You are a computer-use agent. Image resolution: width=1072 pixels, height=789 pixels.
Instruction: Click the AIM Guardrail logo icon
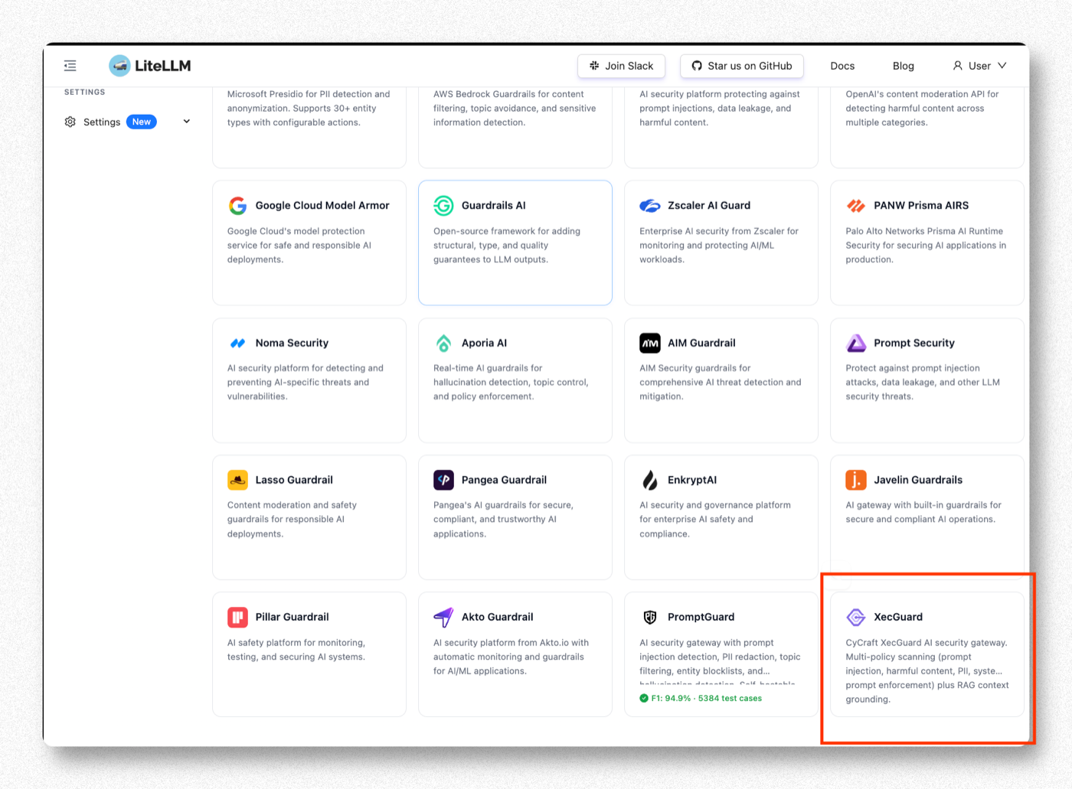point(650,343)
